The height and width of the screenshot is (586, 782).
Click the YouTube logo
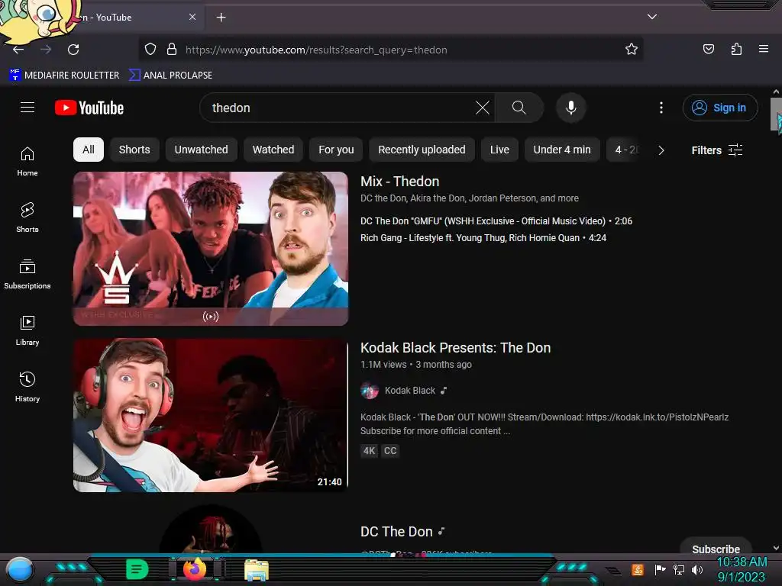point(89,108)
